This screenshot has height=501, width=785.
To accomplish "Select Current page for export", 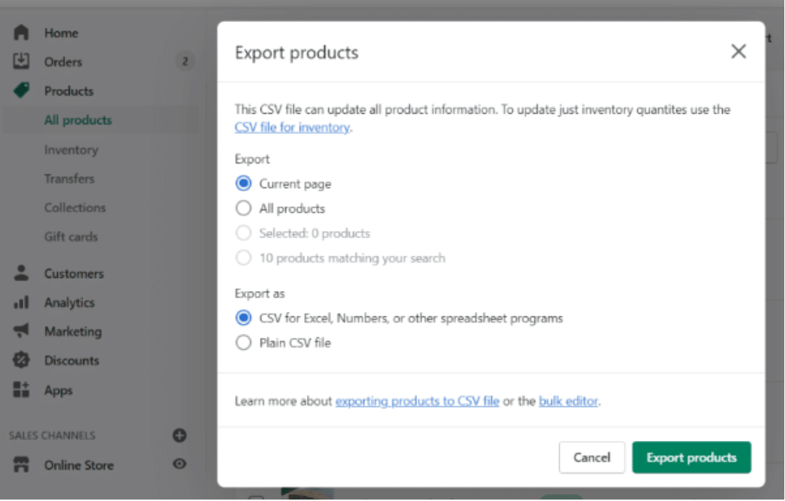I will tap(243, 183).
